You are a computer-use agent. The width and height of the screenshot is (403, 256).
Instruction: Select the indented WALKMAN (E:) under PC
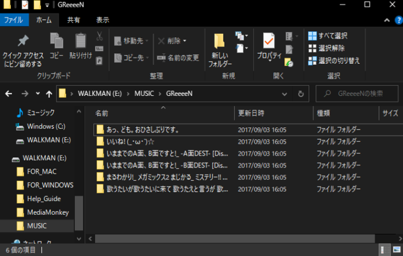43,140
